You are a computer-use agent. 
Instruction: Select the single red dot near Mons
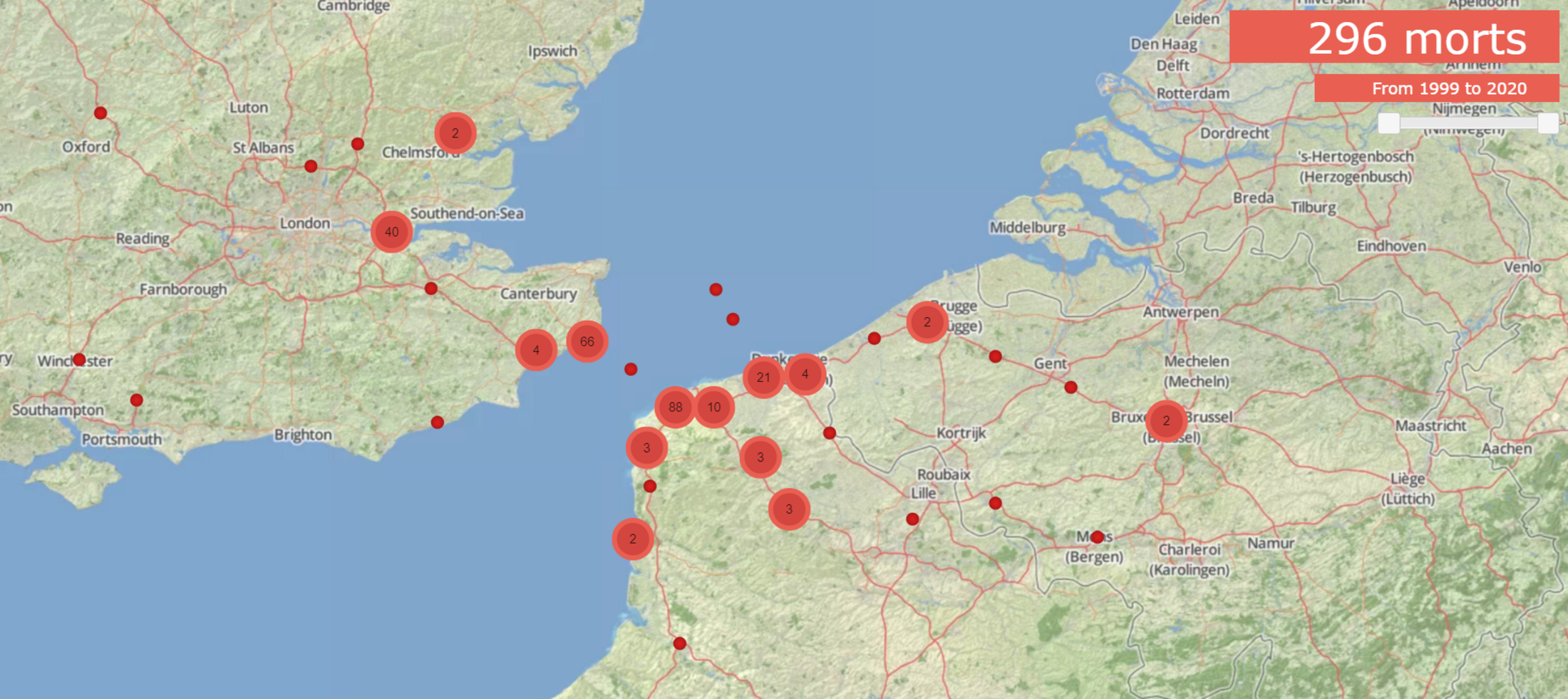pyautogui.click(x=1097, y=537)
